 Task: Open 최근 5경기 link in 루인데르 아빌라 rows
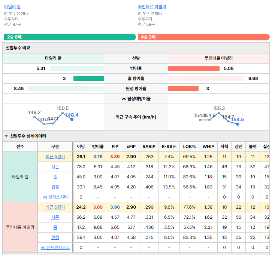[55, 207]
